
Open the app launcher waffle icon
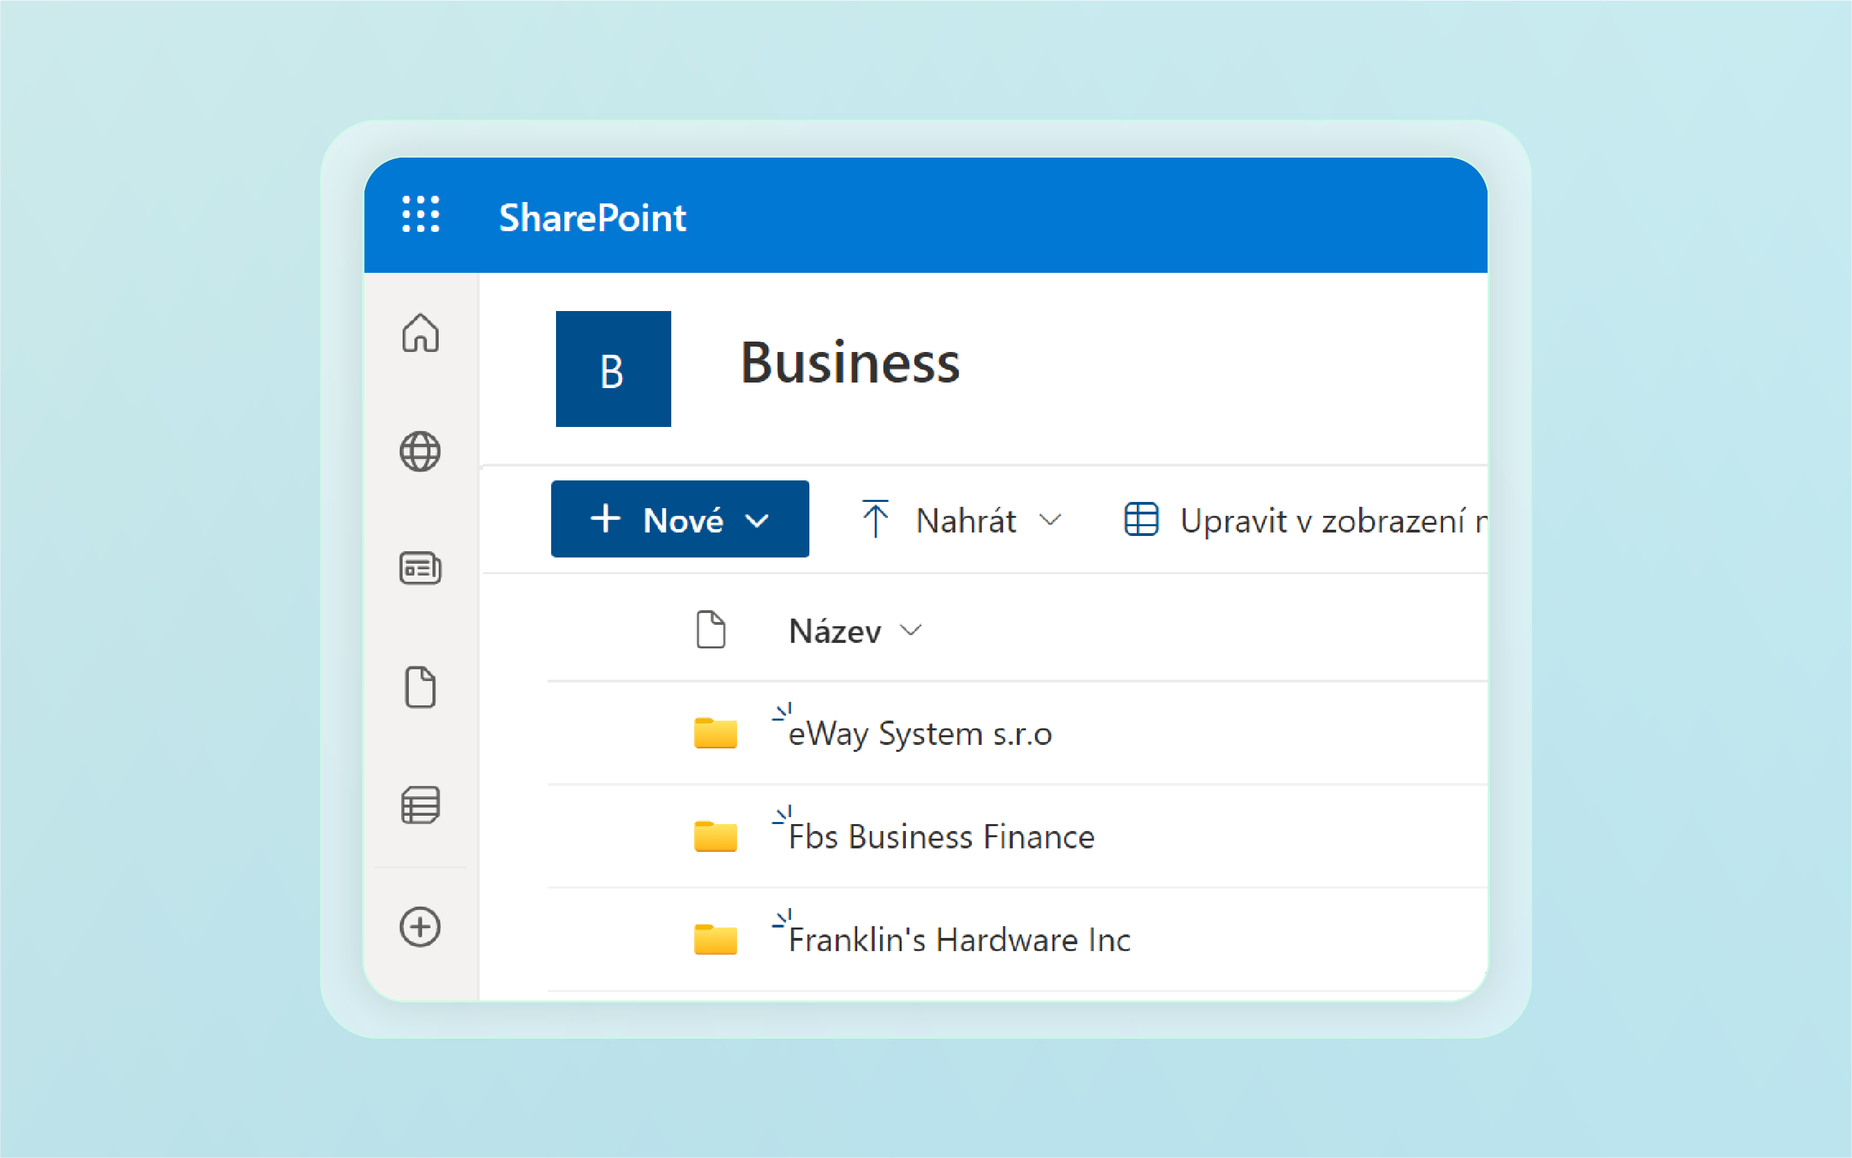pyautogui.click(x=421, y=214)
